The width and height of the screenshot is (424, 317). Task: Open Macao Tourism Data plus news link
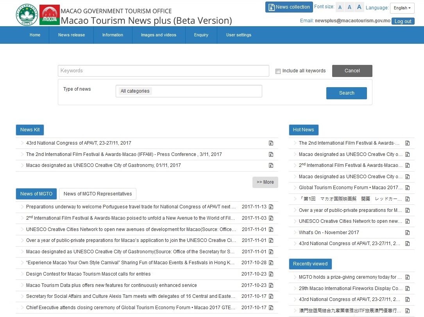pyautogui.click(x=111, y=285)
